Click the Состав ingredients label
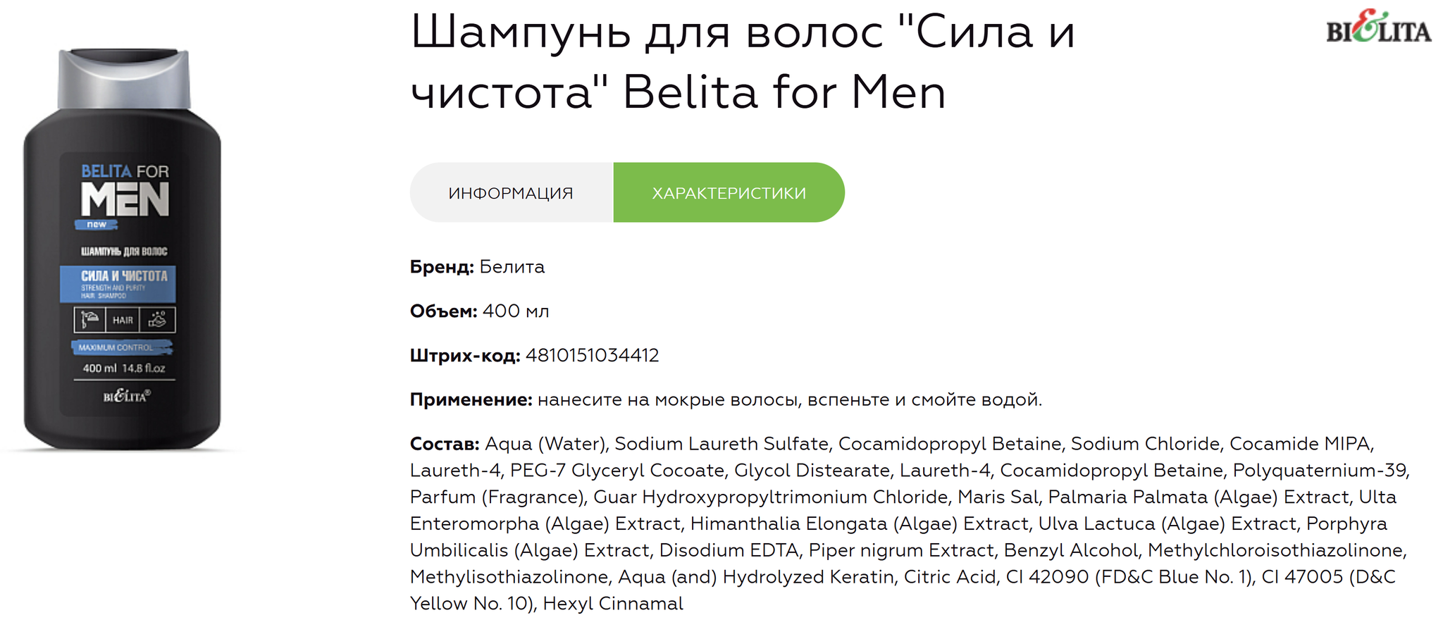Image resolution: width=1443 pixels, height=639 pixels. [x=445, y=444]
